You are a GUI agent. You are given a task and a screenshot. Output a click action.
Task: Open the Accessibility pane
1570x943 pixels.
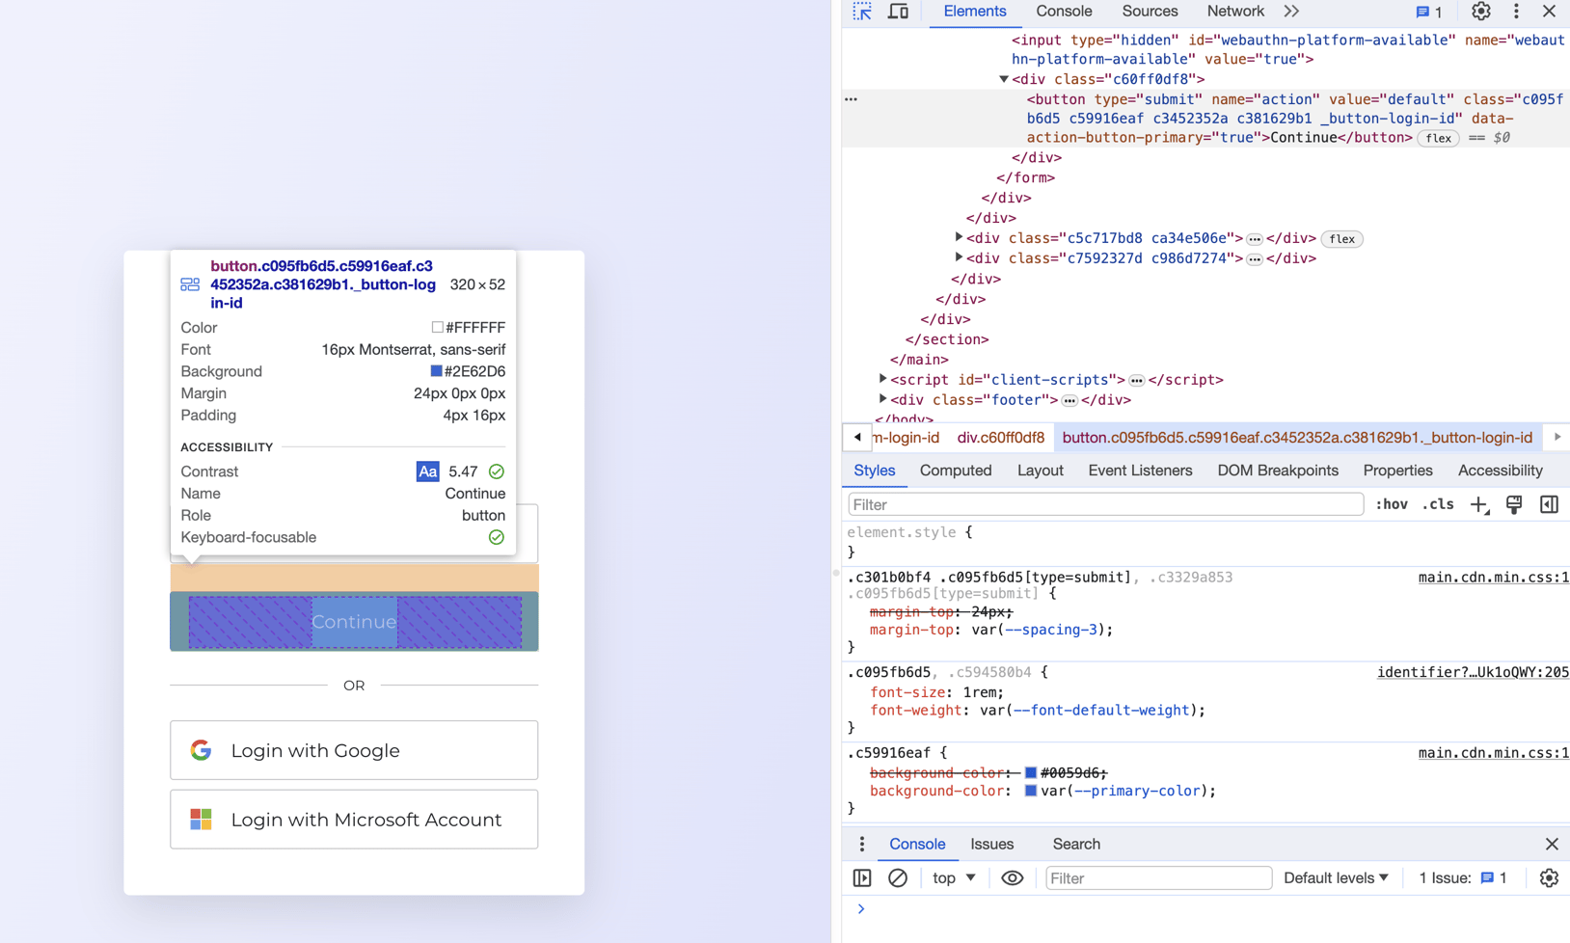point(1500,471)
